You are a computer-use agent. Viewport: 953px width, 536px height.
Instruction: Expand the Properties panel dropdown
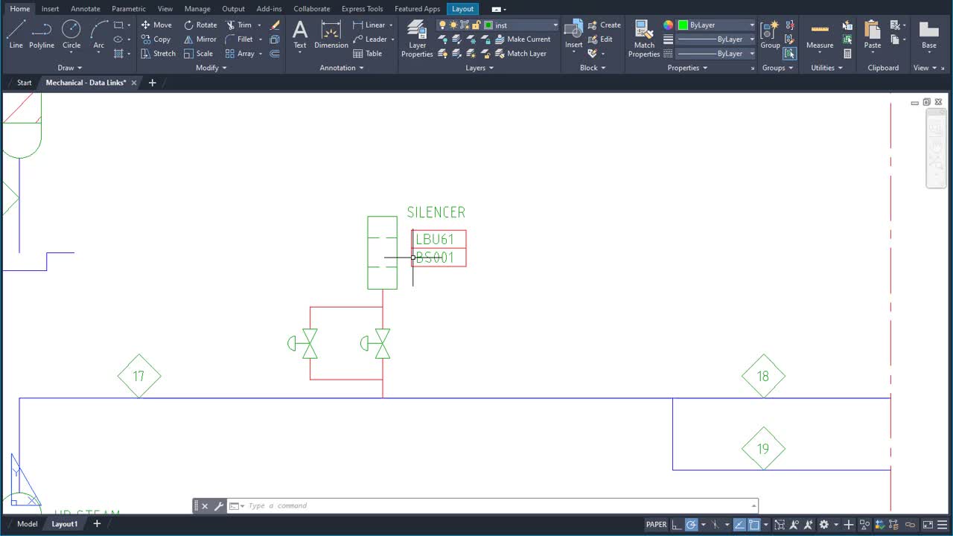[x=688, y=68]
